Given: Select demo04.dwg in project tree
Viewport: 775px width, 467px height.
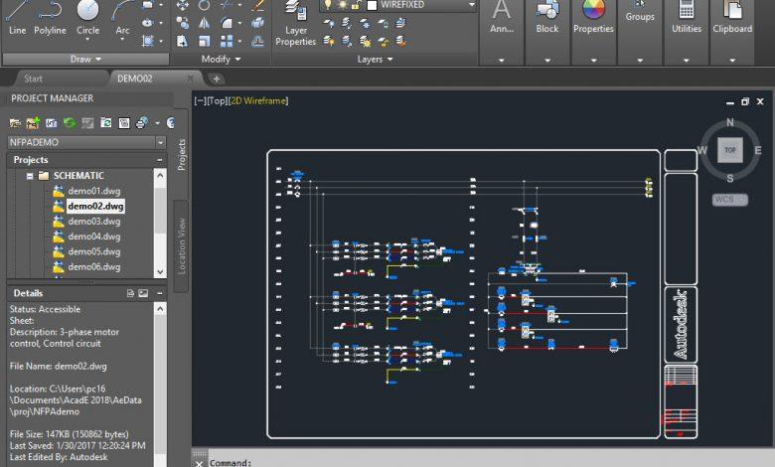Looking at the screenshot, I should [x=94, y=236].
